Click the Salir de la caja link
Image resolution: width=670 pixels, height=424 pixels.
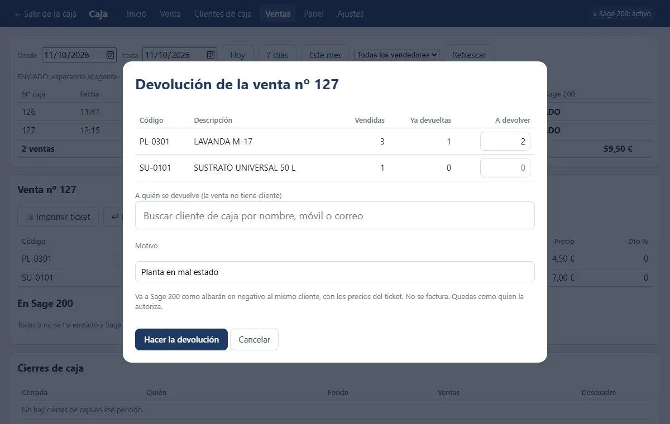[x=45, y=13]
